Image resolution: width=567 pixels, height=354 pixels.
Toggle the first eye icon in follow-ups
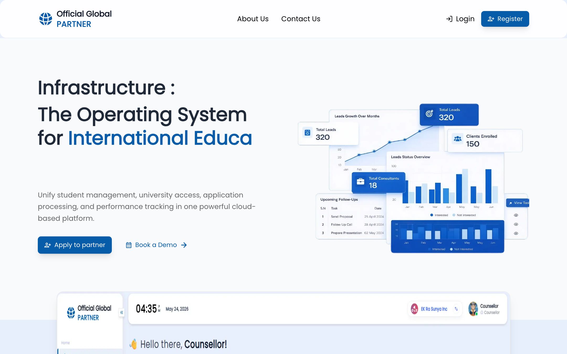[516, 215]
